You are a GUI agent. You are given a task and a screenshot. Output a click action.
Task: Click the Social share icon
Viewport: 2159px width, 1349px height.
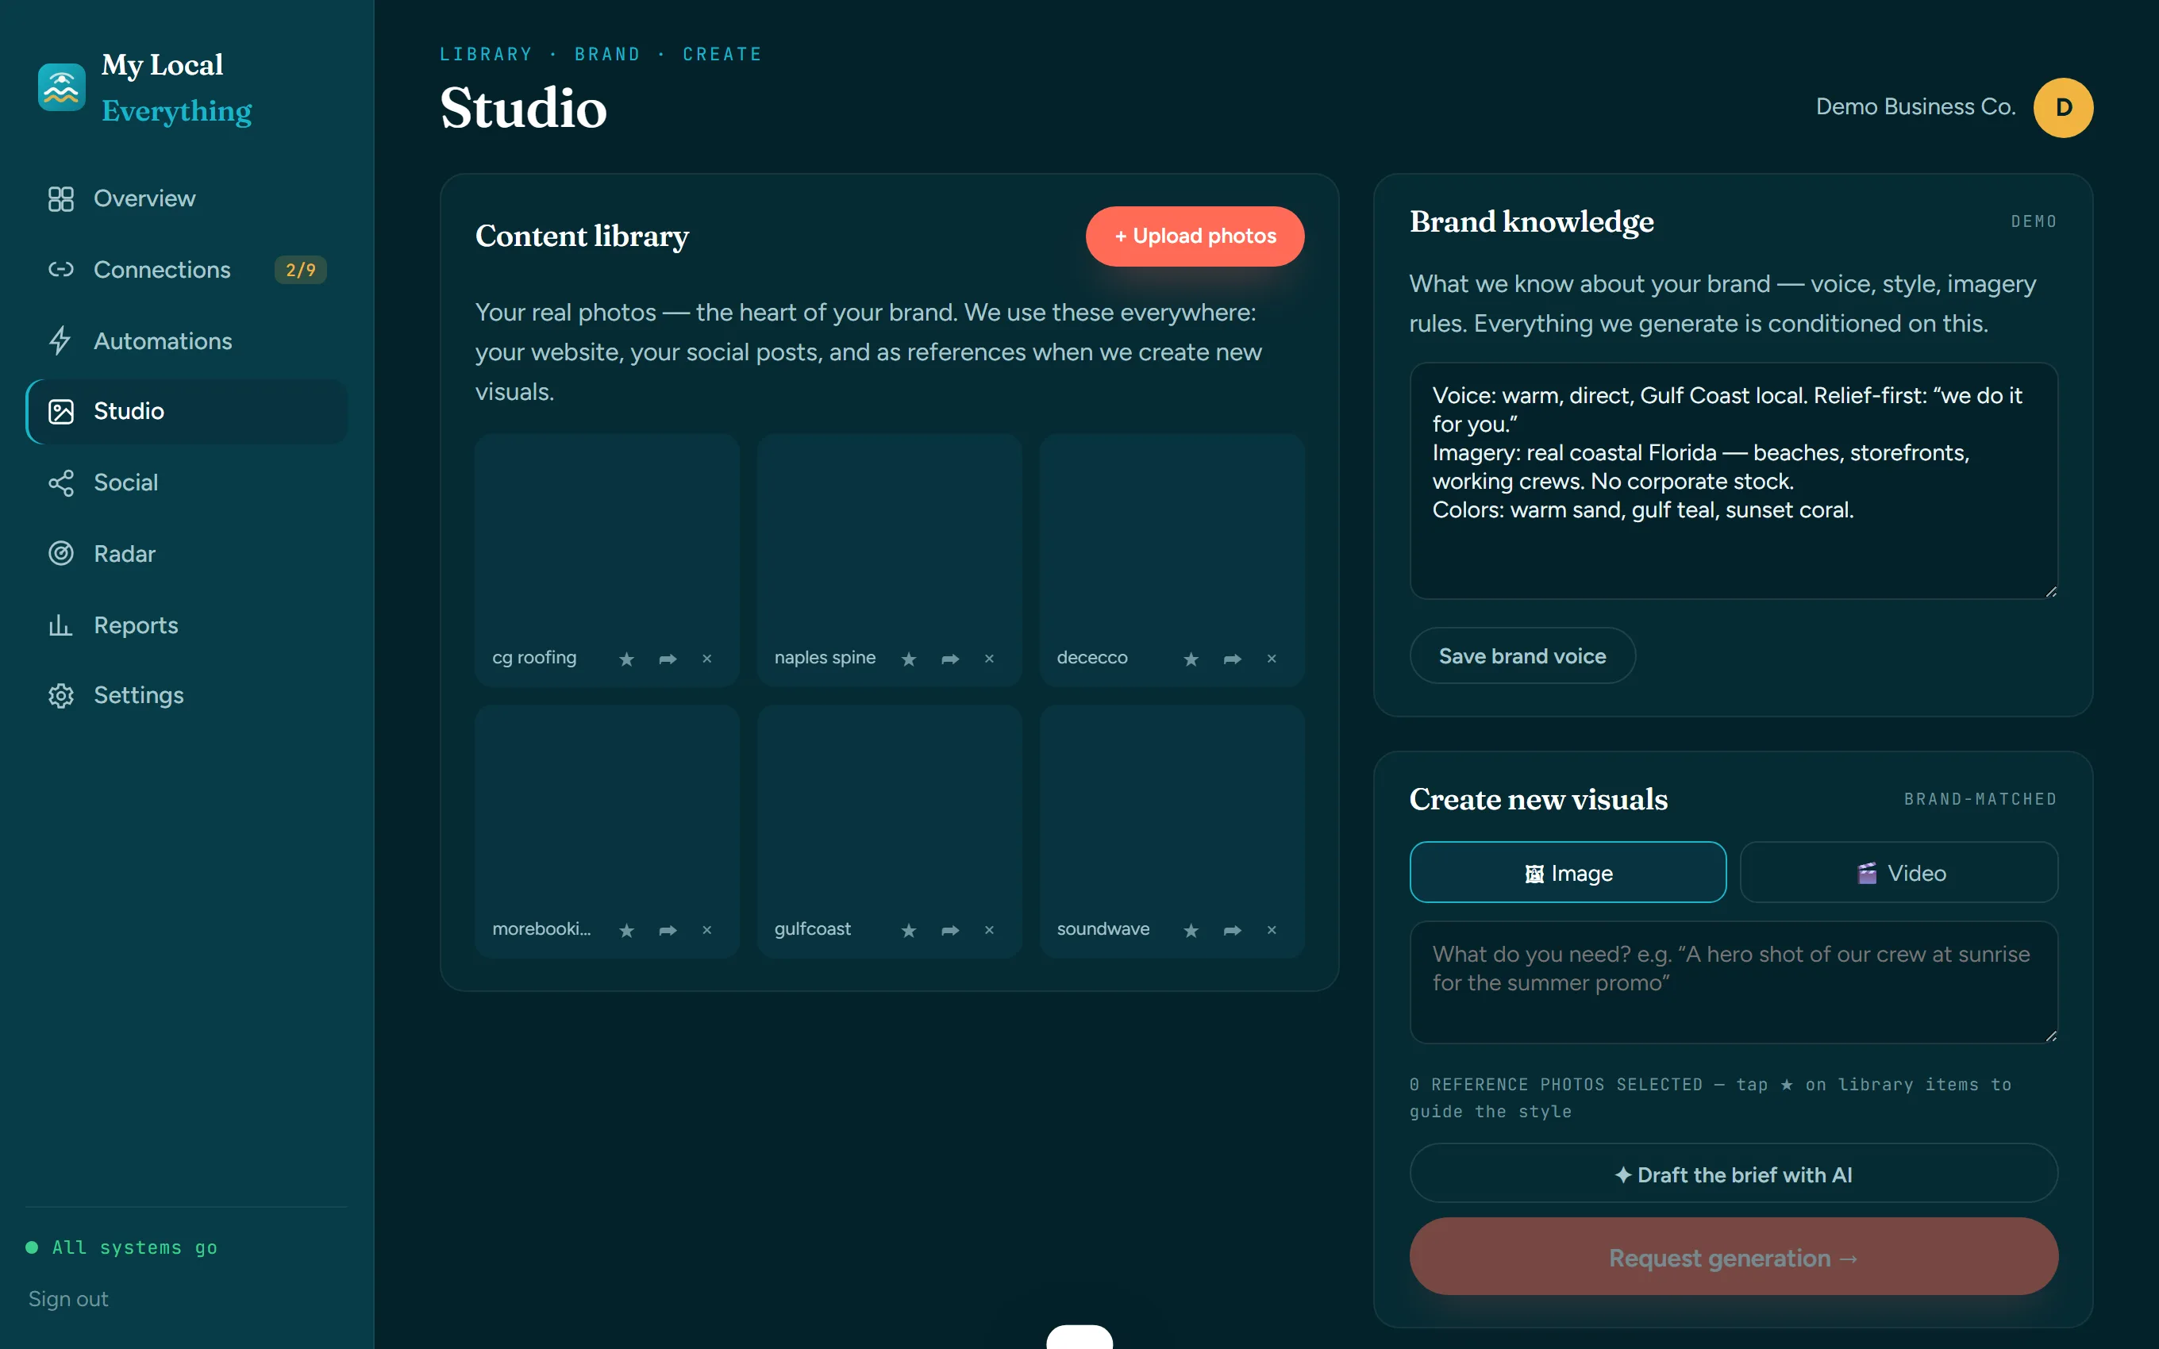click(60, 482)
